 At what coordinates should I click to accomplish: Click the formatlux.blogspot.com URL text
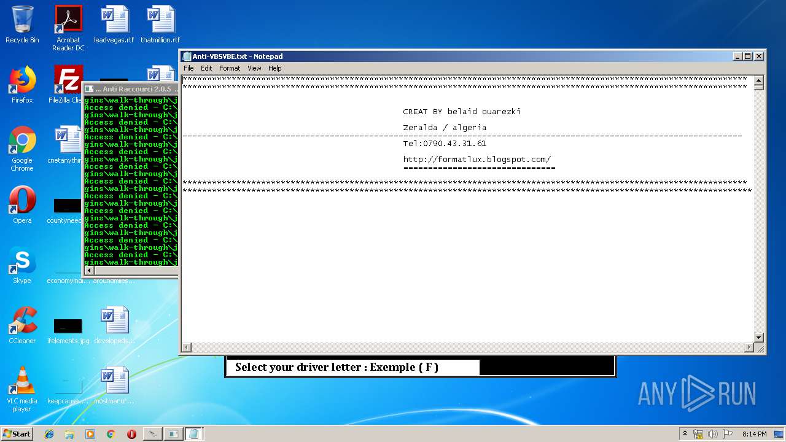pos(477,160)
